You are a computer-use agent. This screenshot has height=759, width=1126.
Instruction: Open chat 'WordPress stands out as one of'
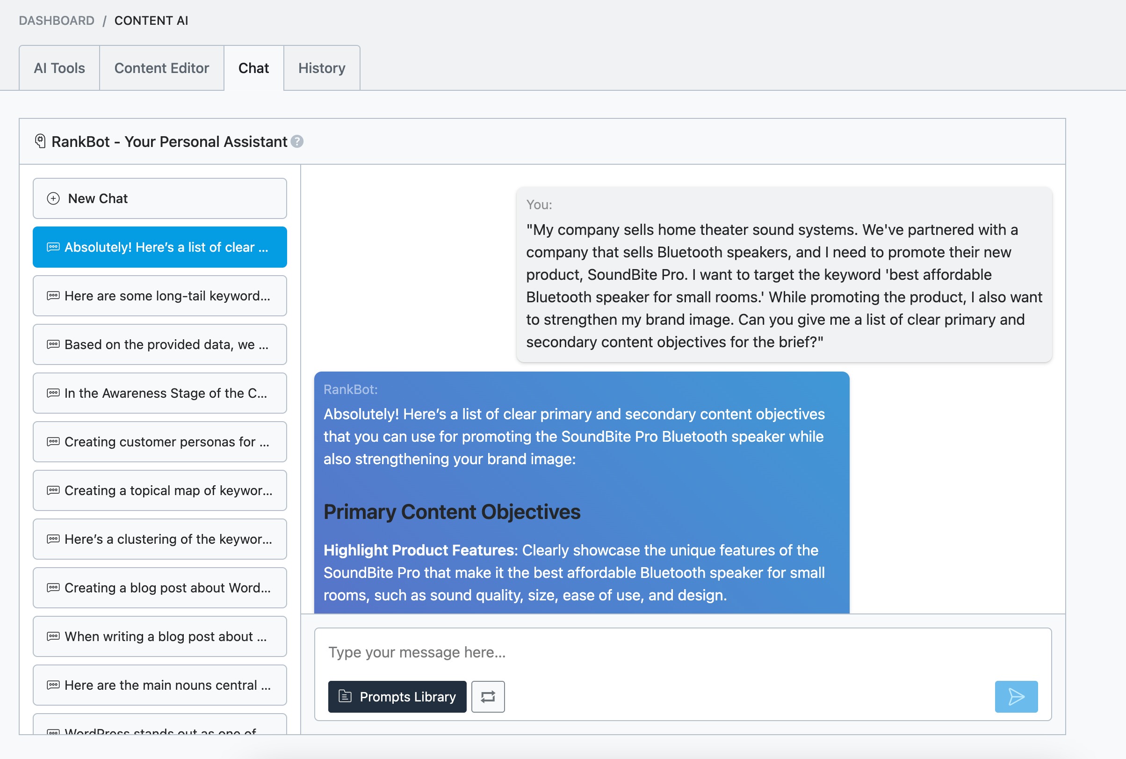[159, 725]
